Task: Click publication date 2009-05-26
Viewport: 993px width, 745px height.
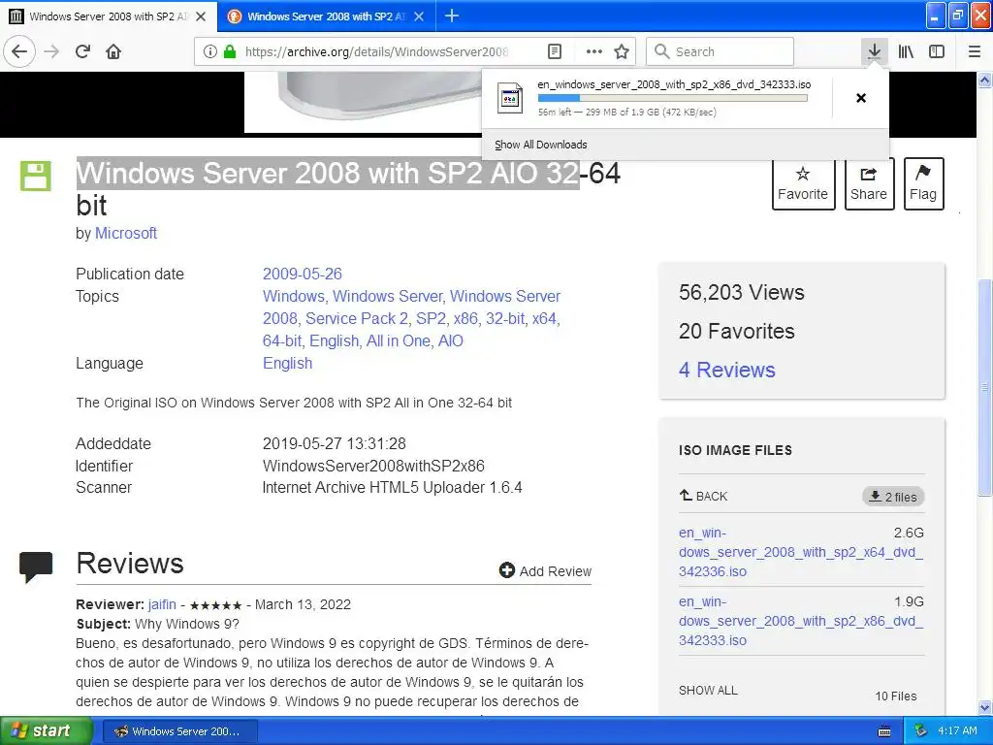Action: [303, 274]
